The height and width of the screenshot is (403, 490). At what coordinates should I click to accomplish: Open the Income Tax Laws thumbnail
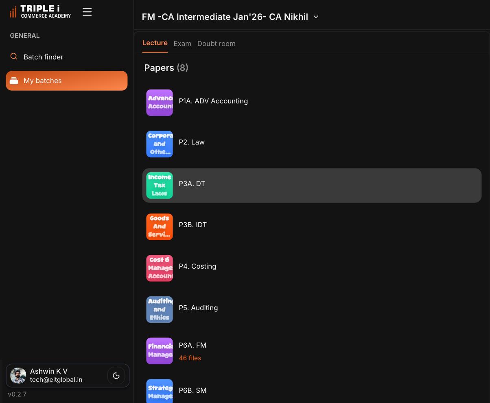pos(160,185)
